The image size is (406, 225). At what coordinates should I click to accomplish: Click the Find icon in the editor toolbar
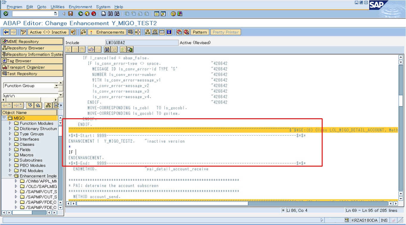107,49
